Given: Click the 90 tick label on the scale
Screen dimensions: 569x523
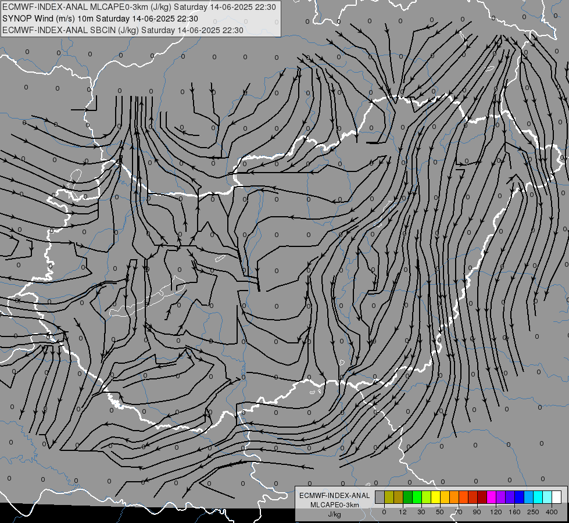Looking at the screenshot, I should [477, 512].
